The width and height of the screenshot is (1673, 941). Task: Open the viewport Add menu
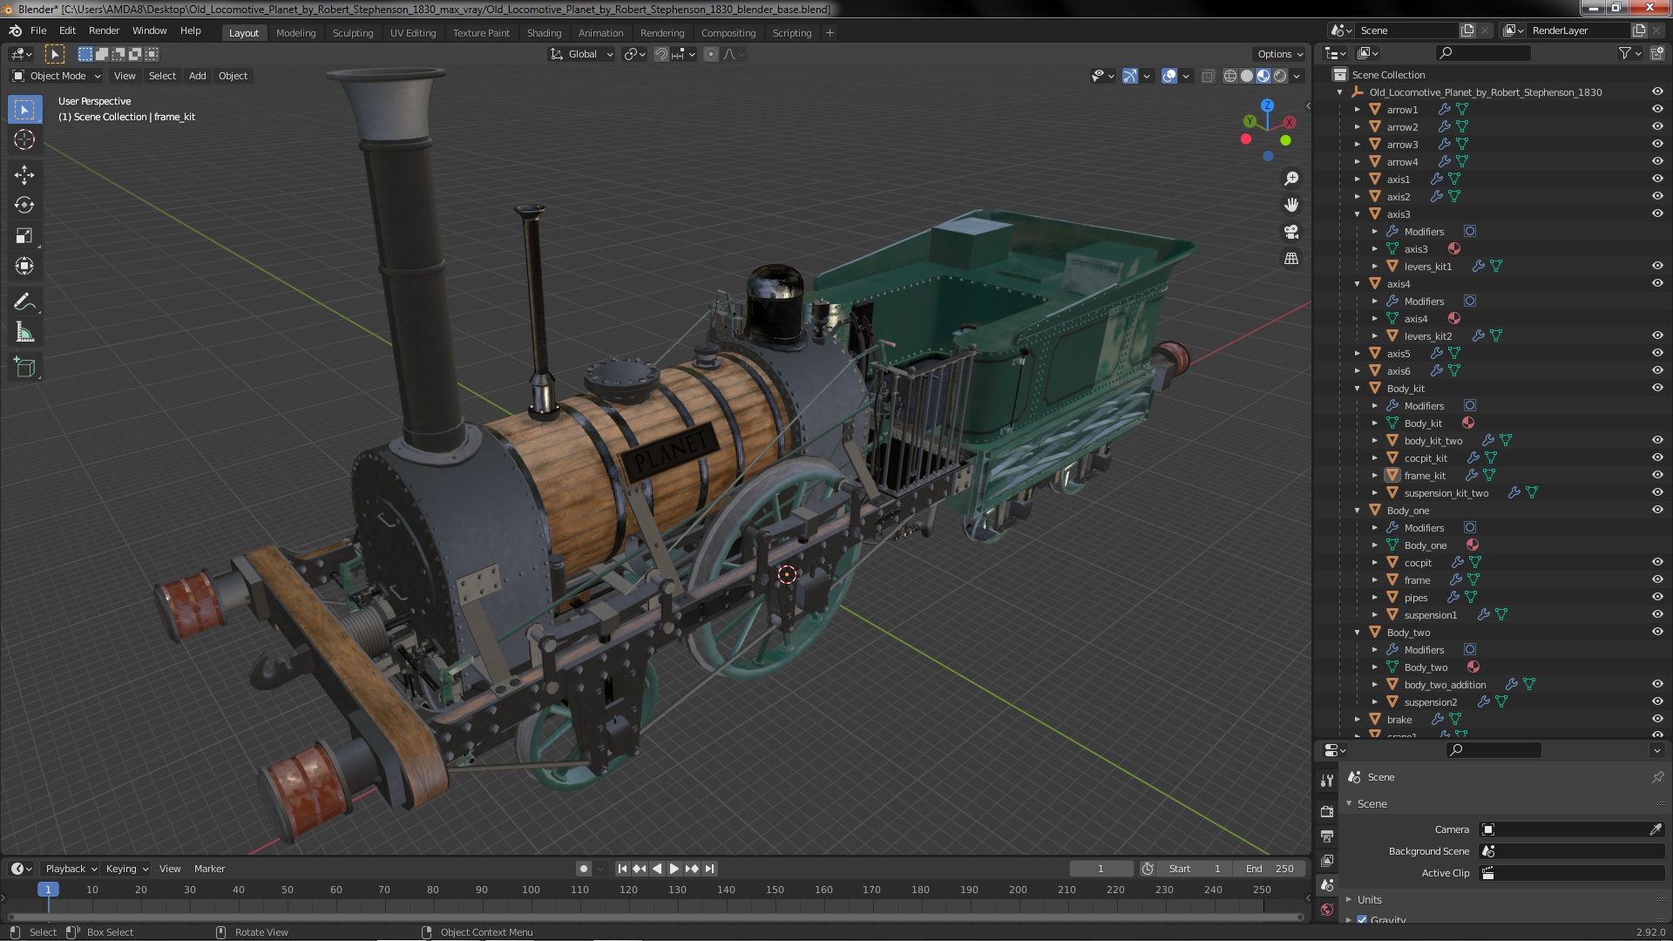(x=197, y=77)
